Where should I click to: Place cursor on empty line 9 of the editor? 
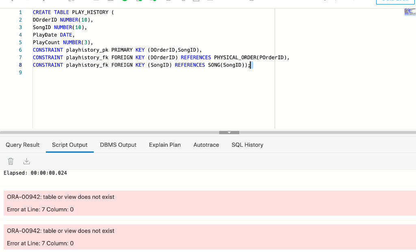[81, 72]
